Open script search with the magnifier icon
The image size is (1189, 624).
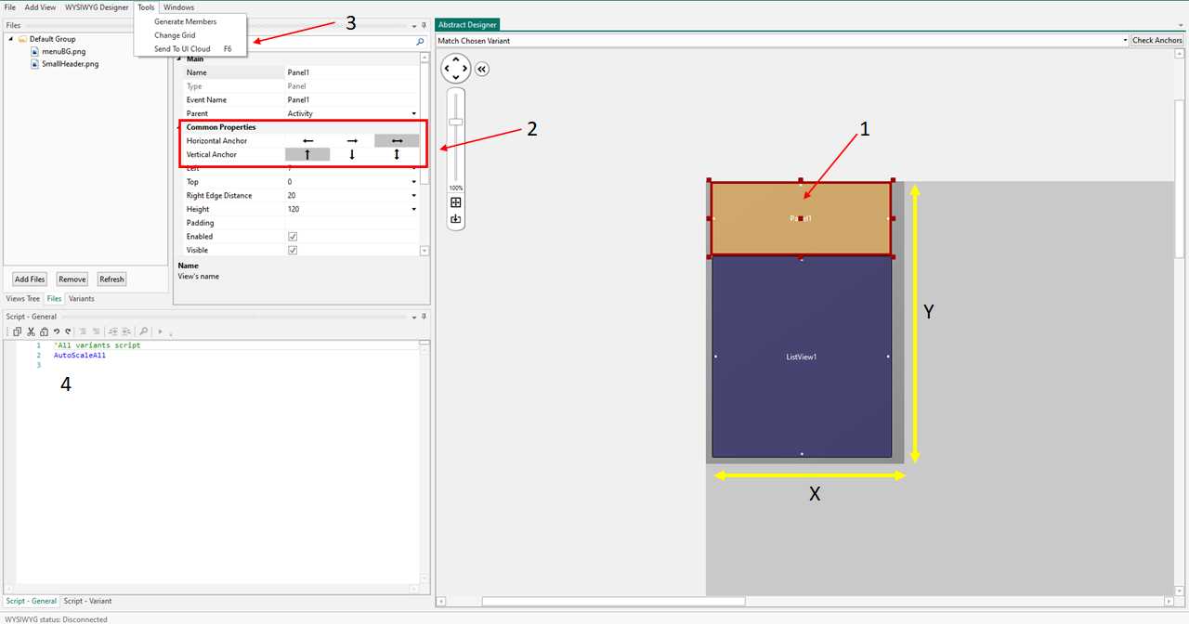pos(144,331)
